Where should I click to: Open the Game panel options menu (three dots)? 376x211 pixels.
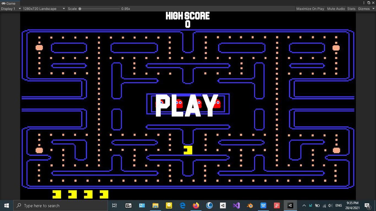click(x=364, y=3)
